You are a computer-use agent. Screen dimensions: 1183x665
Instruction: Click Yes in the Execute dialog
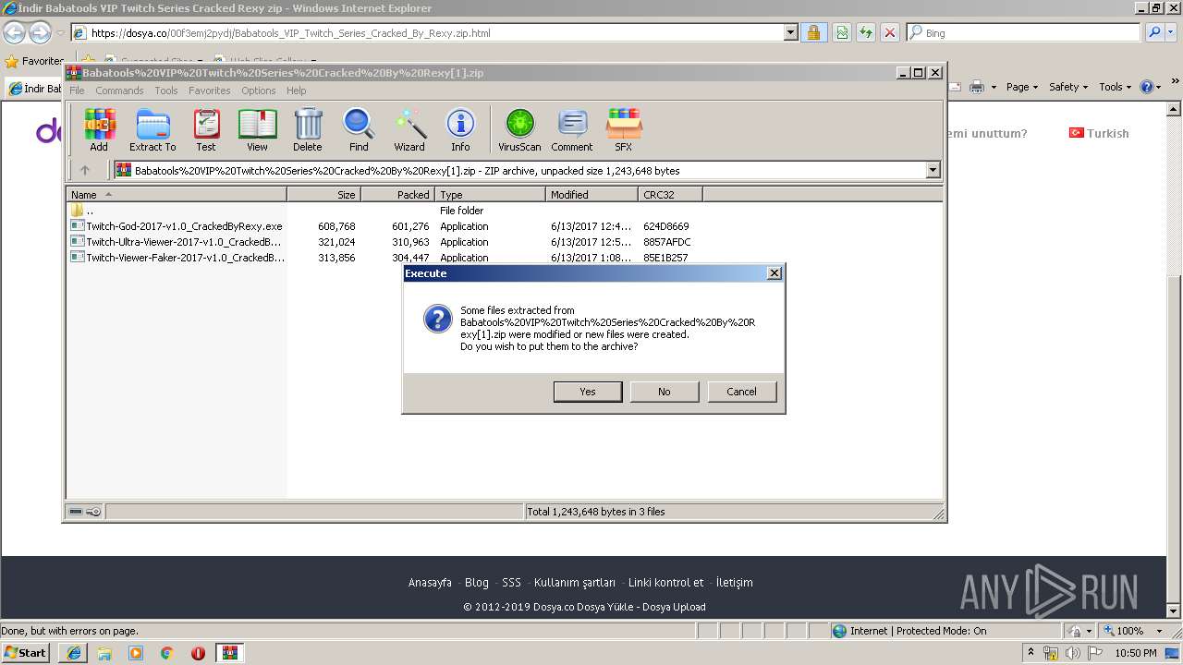pyautogui.click(x=588, y=392)
